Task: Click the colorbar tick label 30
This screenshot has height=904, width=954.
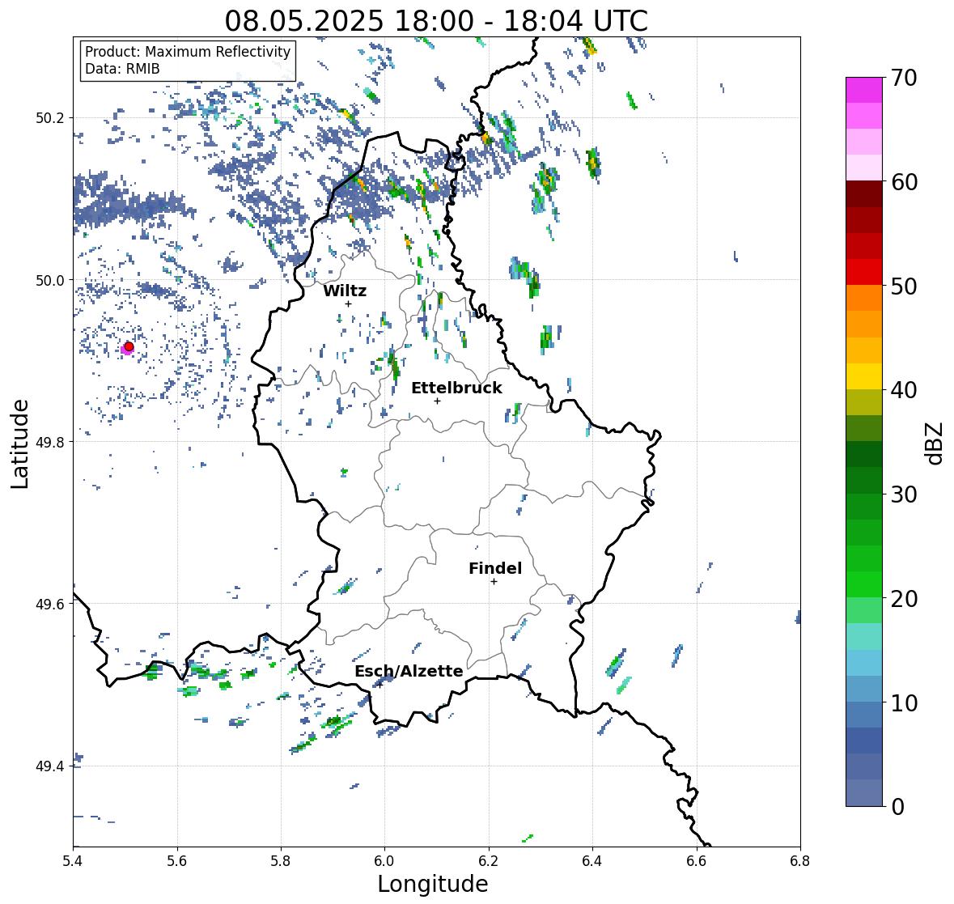Action: pos(904,494)
